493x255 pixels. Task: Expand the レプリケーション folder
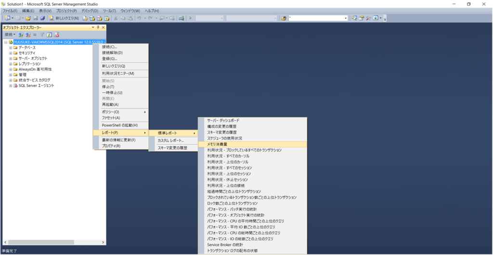click(x=11, y=64)
